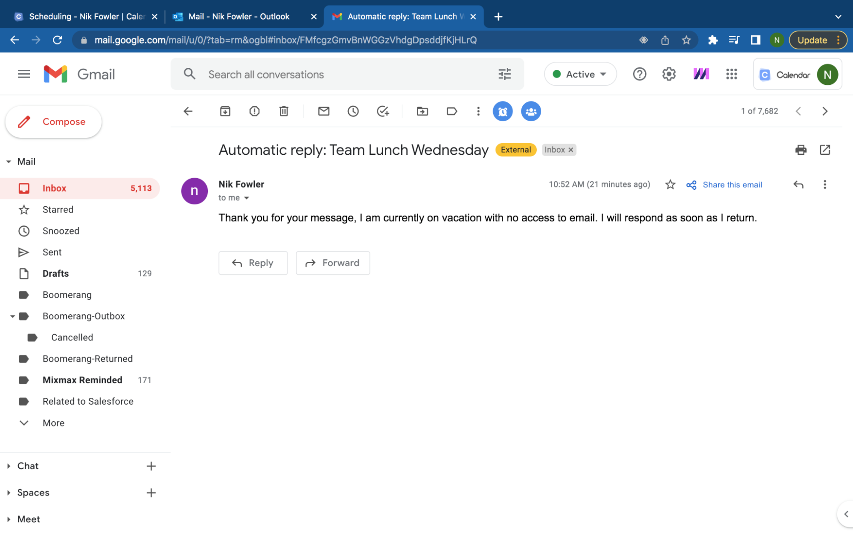Open the Drafts folder in the sidebar
Viewport: 853px width, 533px height.
pos(55,273)
